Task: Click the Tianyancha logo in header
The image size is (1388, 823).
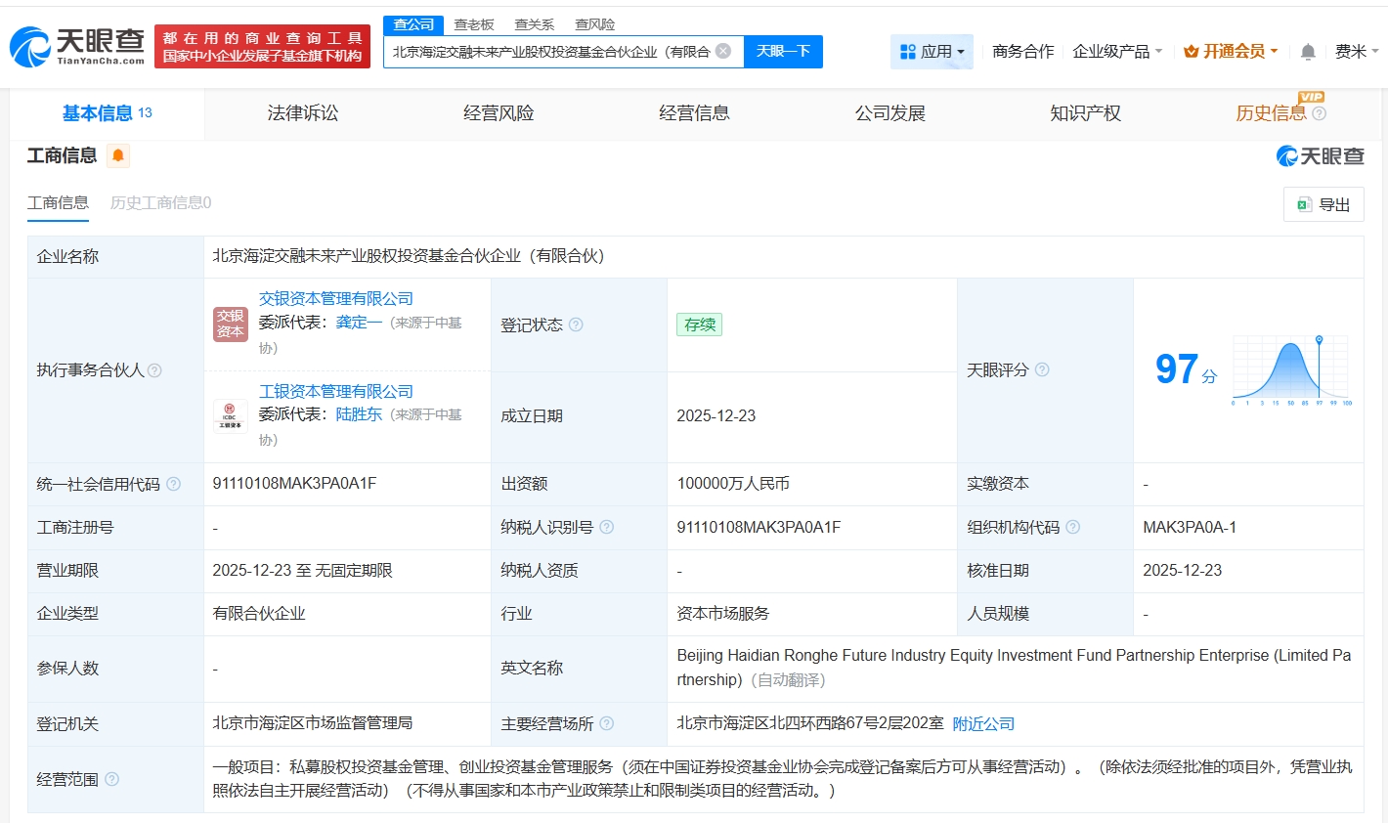Action: (76, 46)
